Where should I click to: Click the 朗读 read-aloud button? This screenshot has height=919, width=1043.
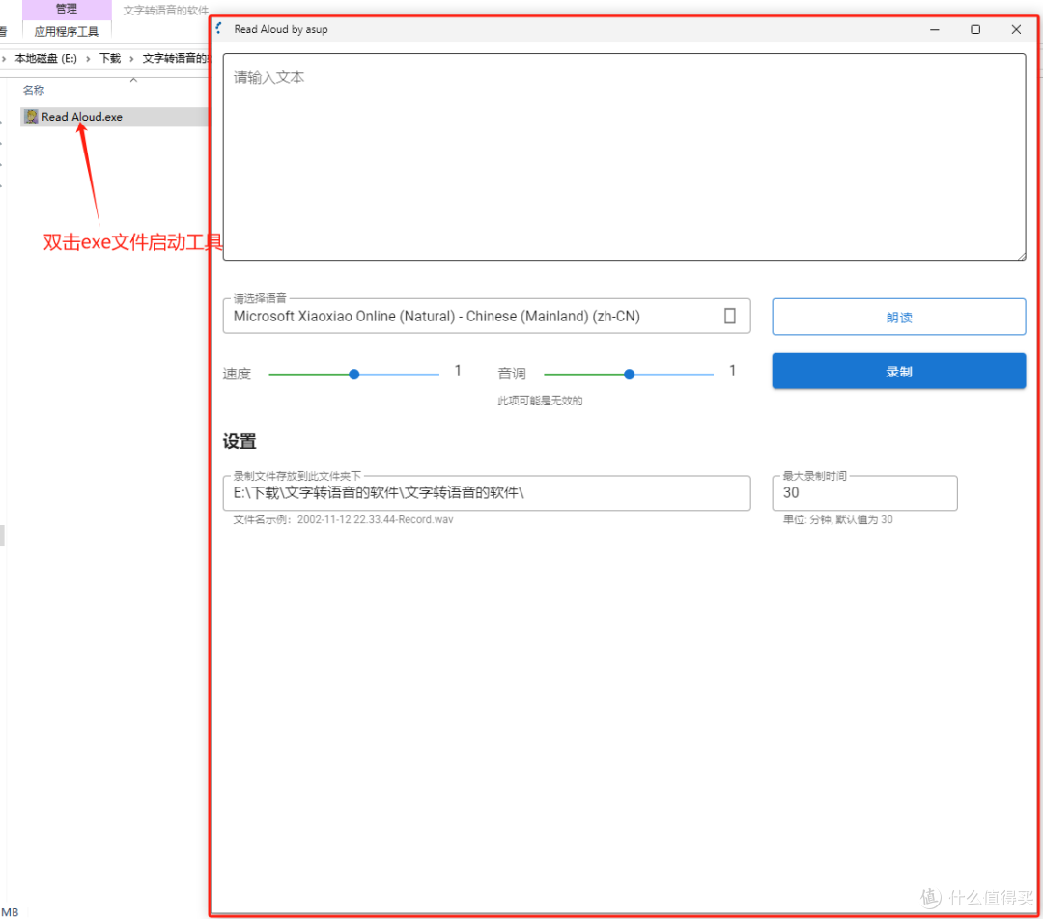click(x=899, y=318)
